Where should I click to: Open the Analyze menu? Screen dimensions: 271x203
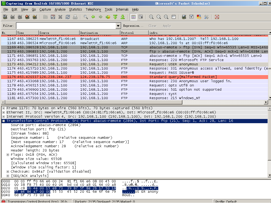coord(60,10)
